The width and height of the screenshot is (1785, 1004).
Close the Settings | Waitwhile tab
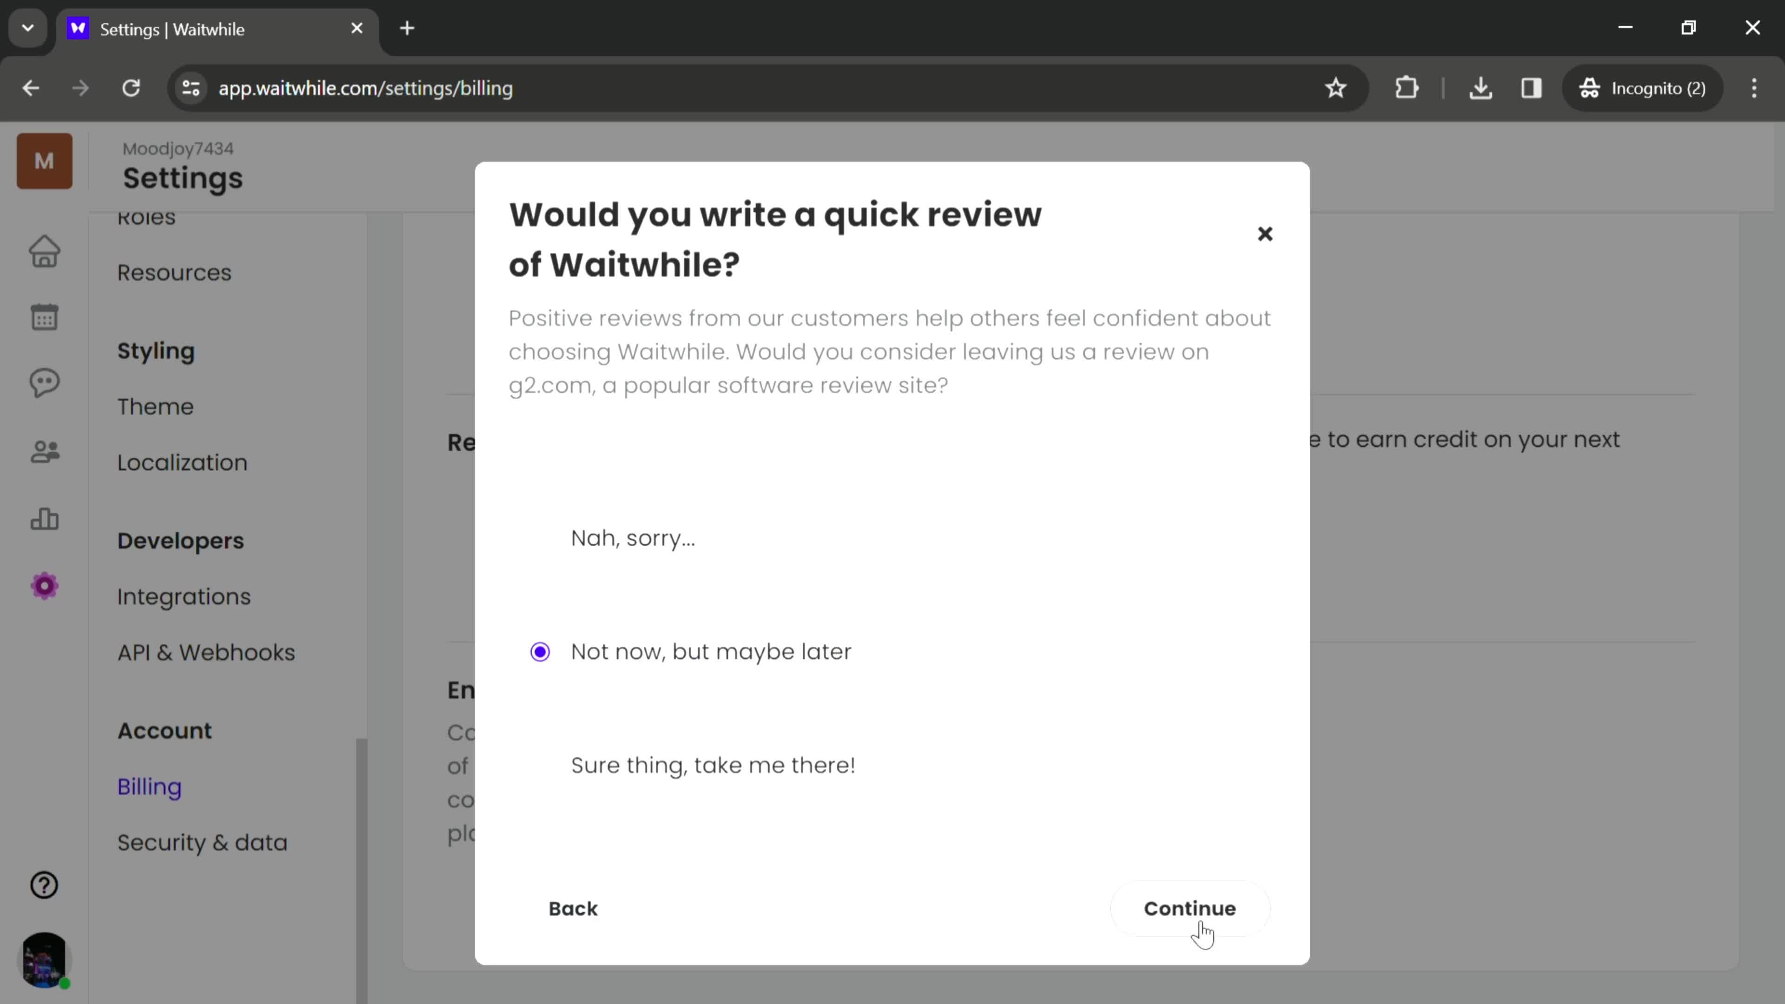(357, 28)
